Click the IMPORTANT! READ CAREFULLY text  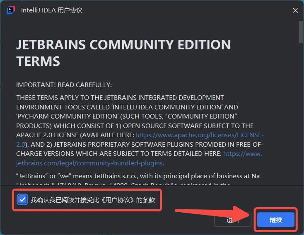[64, 85]
